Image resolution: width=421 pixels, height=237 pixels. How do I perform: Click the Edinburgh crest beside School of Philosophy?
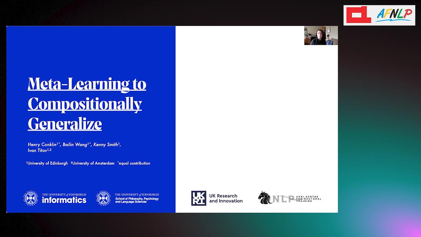(103, 198)
